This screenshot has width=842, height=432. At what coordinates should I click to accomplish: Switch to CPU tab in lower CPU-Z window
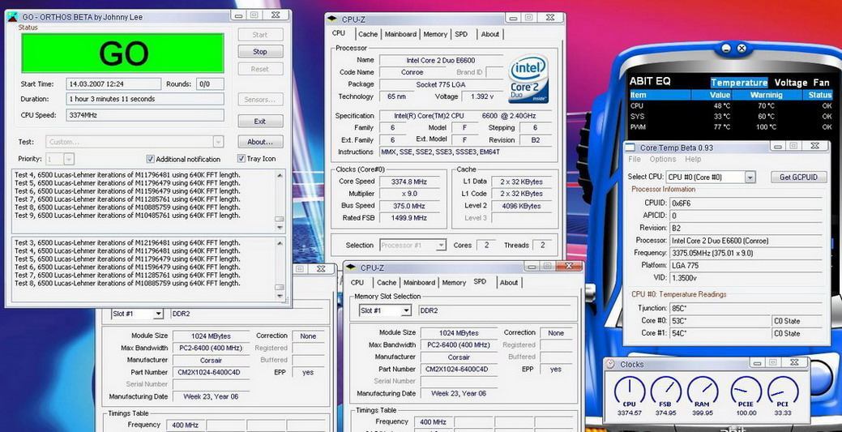pyautogui.click(x=357, y=283)
